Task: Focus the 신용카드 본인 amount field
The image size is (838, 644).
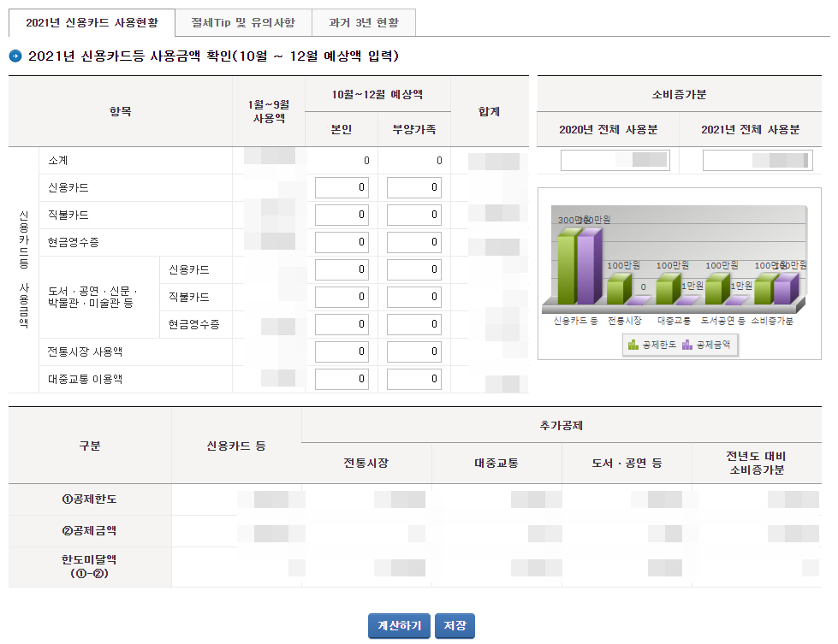Action: [x=342, y=187]
